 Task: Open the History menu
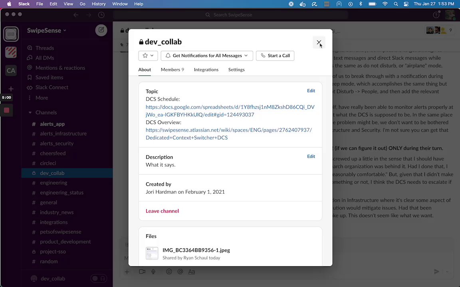coord(99,4)
